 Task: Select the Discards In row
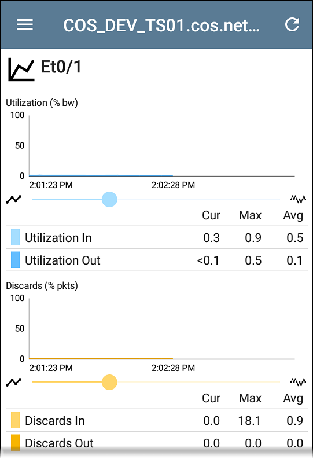click(x=156, y=420)
